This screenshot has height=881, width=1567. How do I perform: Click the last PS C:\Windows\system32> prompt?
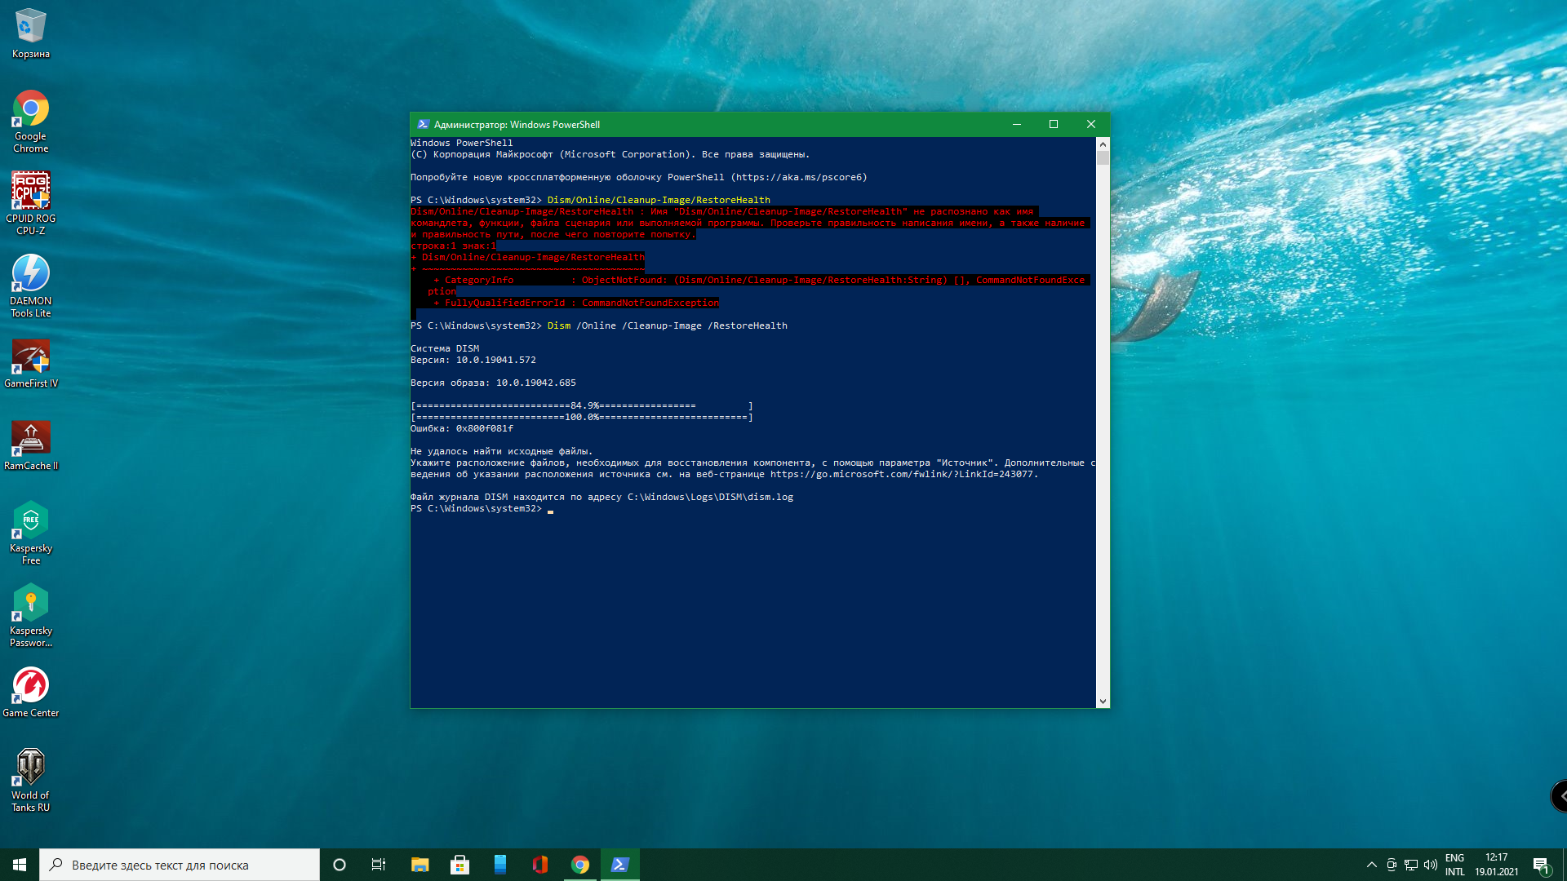coord(476,508)
